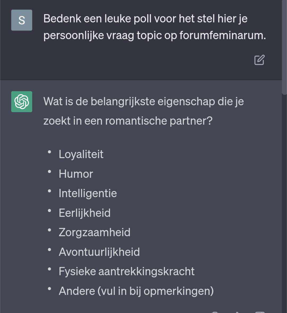Select the Intelligentie poll option text

tap(88, 193)
